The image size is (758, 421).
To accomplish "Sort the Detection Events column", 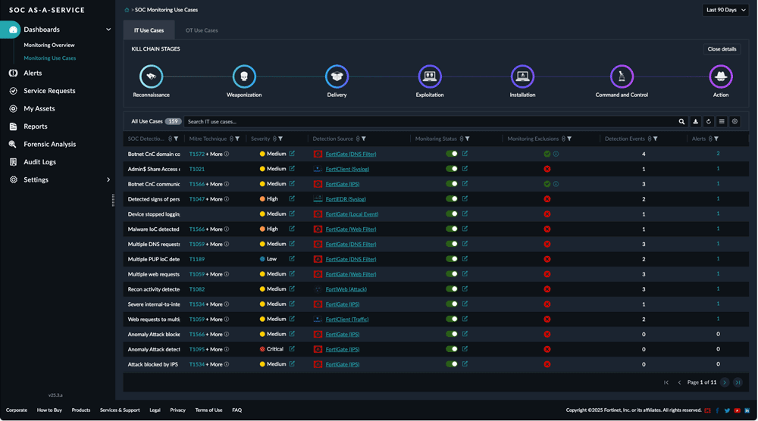I will pyautogui.click(x=650, y=139).
